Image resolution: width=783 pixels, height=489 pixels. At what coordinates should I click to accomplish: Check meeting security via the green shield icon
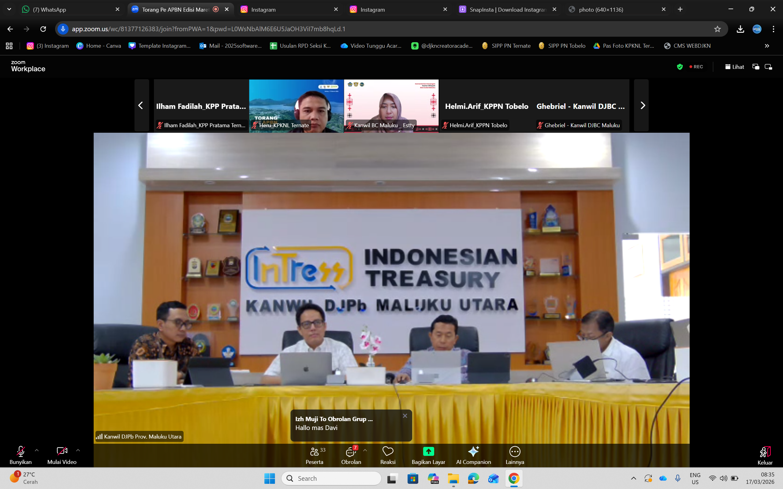click(x=680, y=67)
